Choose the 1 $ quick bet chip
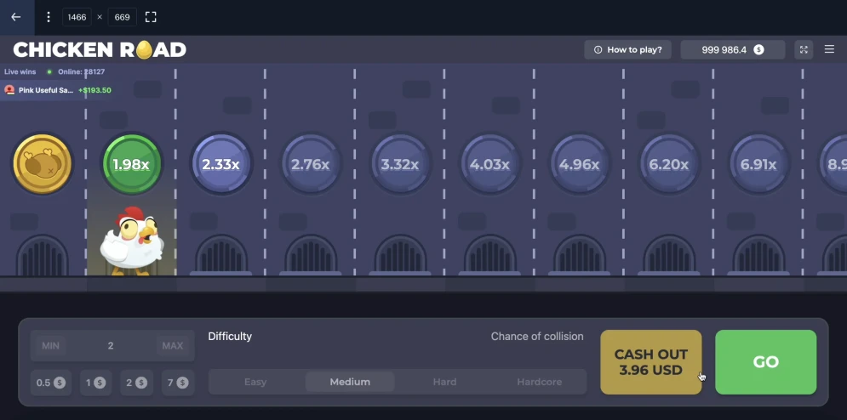 pyautogui.click(x=95, y=383)
